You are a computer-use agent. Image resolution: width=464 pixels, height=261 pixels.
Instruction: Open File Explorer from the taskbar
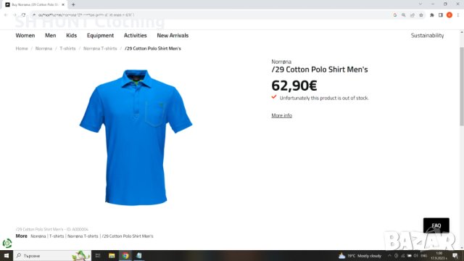(x=112, y=256)
